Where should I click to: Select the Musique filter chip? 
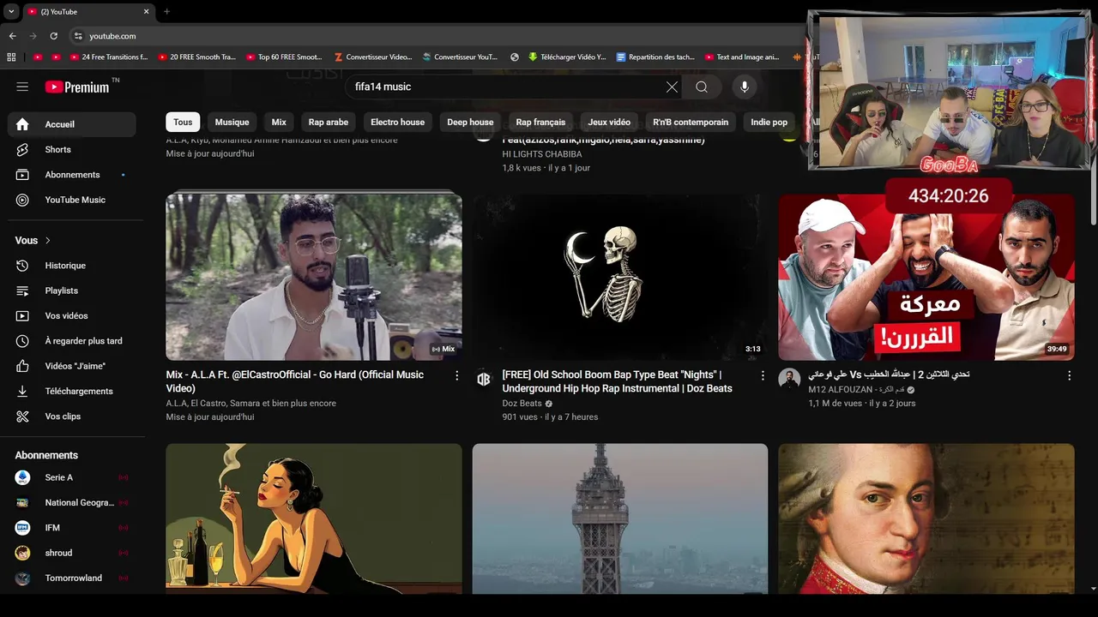tap(232, 122)
